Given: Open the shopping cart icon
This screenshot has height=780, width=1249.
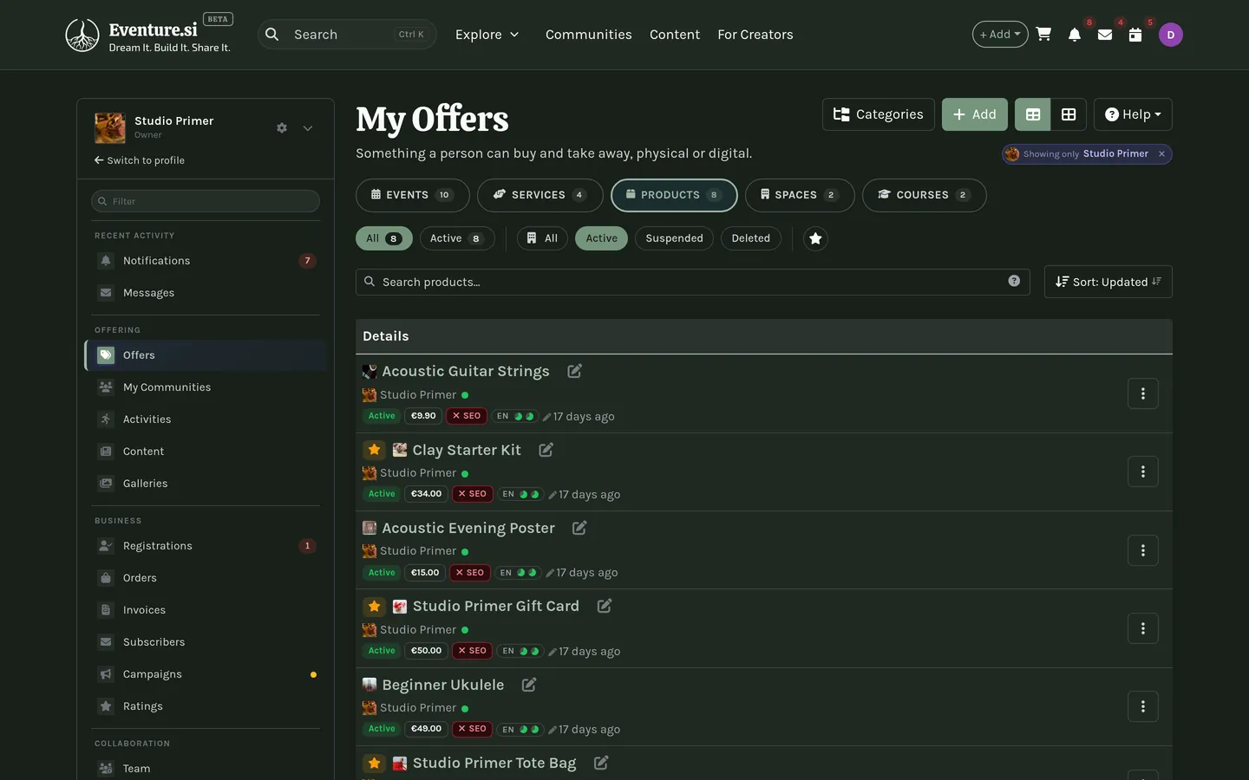Looking at the screenshot, I should pos(1044,35).
